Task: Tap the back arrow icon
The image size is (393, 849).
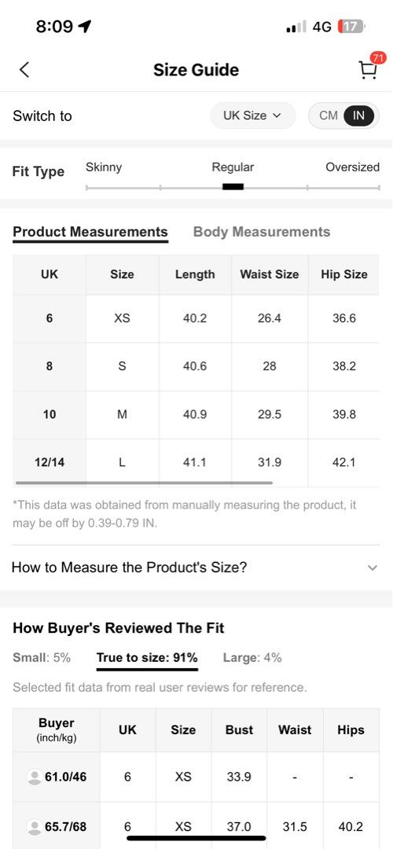Action: (x=24, y=70)
